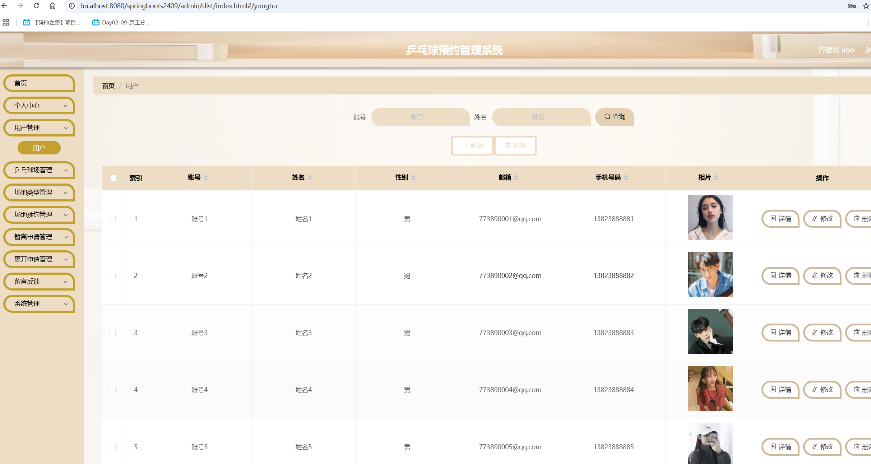Click 修改 button for 账号4 row
This screenshot has width=871, height=464.
point(822,390)
